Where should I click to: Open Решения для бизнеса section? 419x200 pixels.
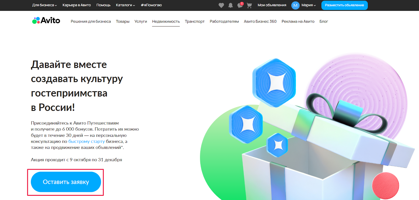(x=91, y=21)
